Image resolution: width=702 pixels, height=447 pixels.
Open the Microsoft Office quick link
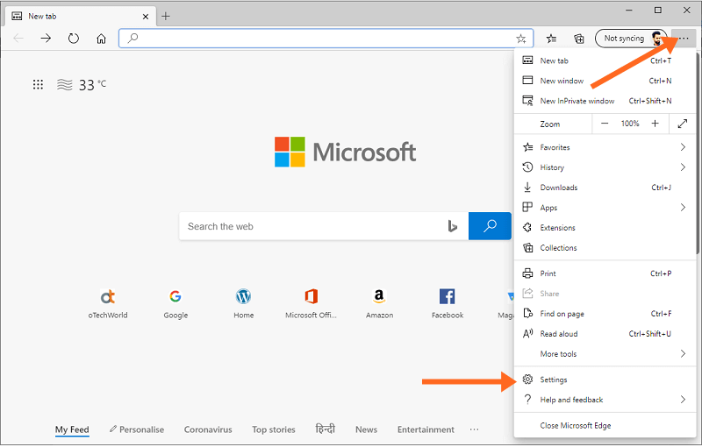312,303
